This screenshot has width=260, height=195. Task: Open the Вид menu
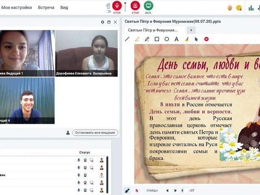64,7
